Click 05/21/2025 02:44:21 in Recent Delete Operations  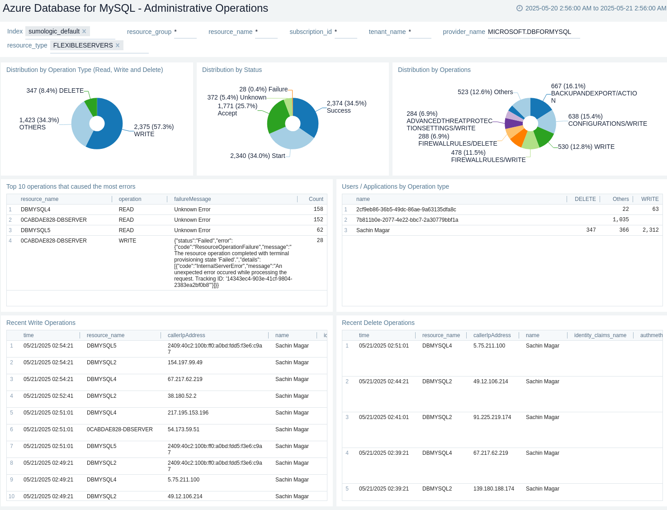pos(384,381)
